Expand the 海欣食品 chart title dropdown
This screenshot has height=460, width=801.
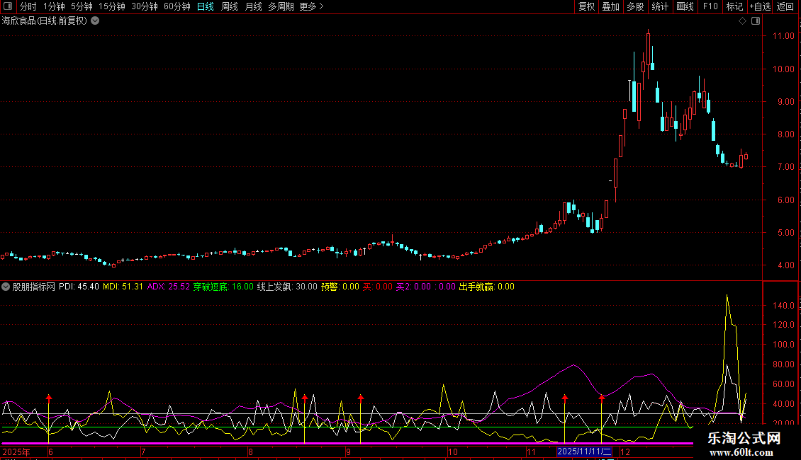click(95, 21)
